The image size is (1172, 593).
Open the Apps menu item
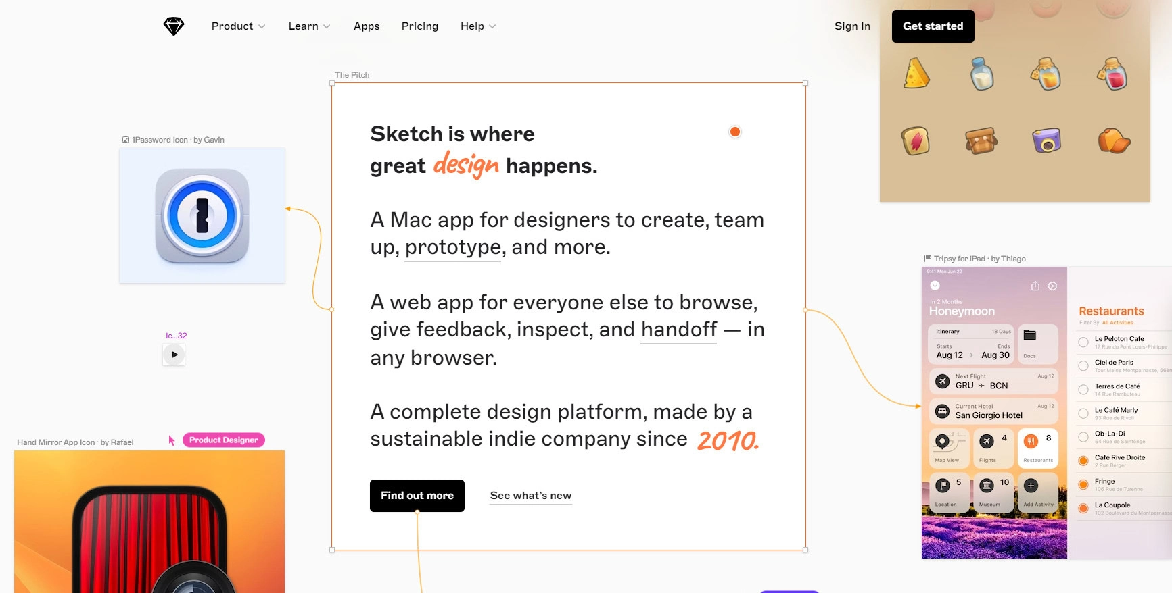tap(367, 26)
